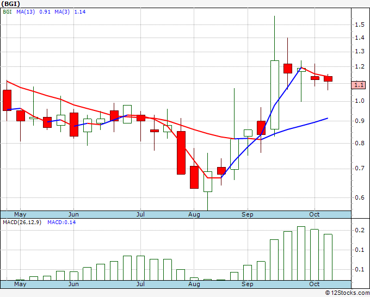This screenshot has width=370, height=297.
Task: Click the 0.7 price axis label
Action: click(x=360, y=168)
